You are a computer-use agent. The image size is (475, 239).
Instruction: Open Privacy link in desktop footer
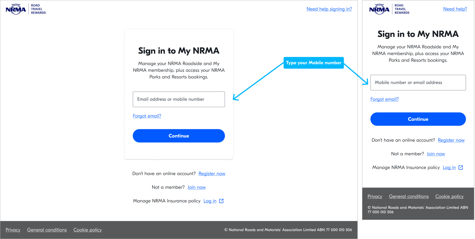(x=13, y=230)
